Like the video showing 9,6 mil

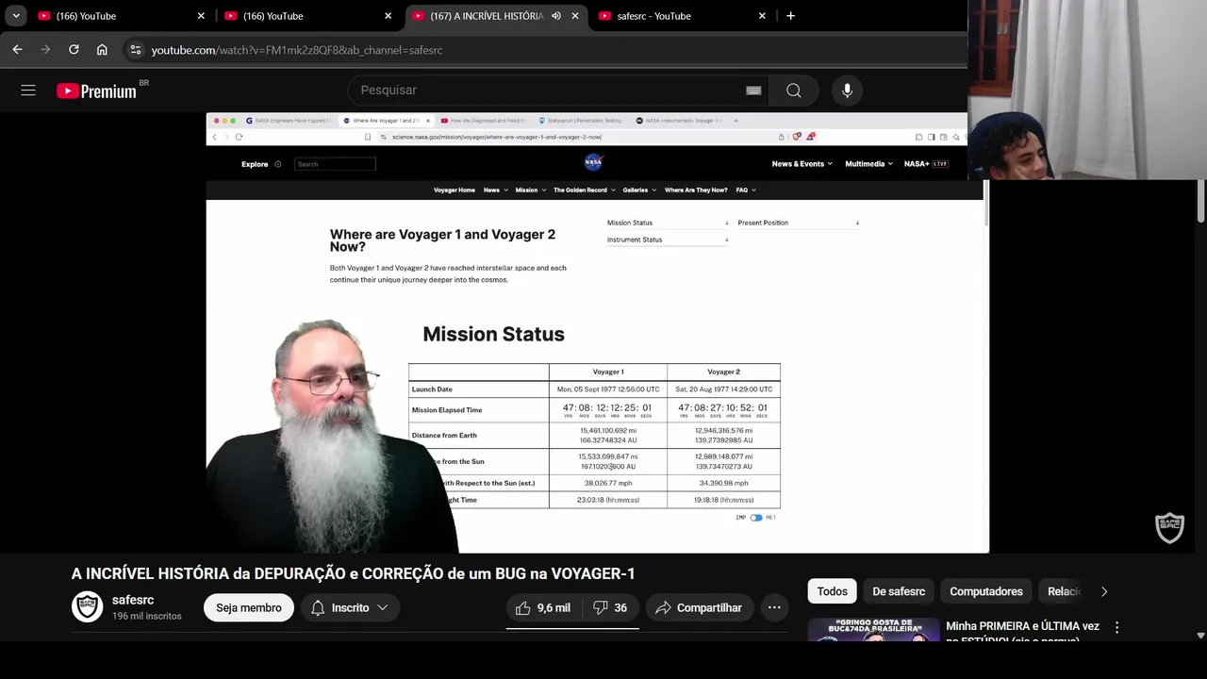pos(543,607)
